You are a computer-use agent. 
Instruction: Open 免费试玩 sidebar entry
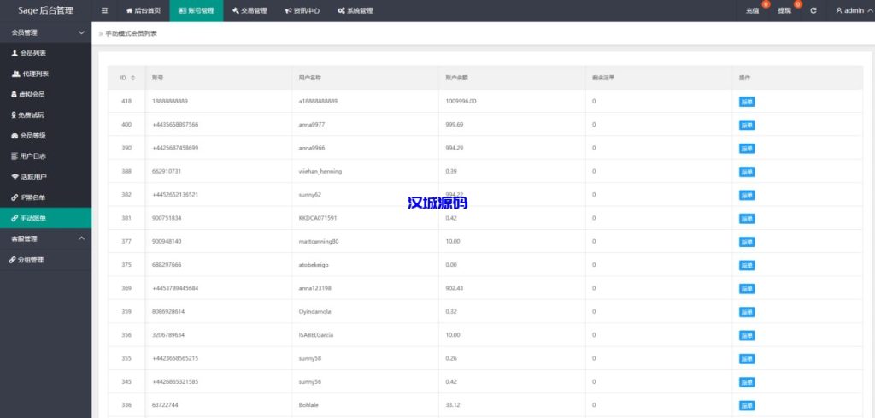[32, 115]
